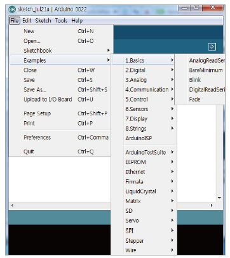Expand the 6.Sensors examples submenu
This screenshot has width=230, height=258.
143,109
